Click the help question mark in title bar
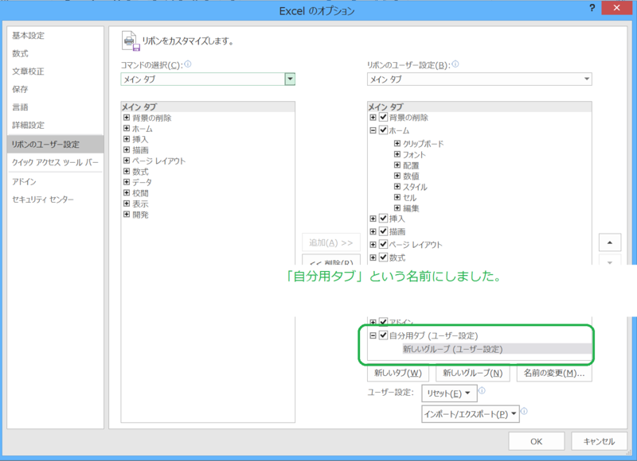Image resolution: width=637 pixels, height=461 pixels. 592,8
